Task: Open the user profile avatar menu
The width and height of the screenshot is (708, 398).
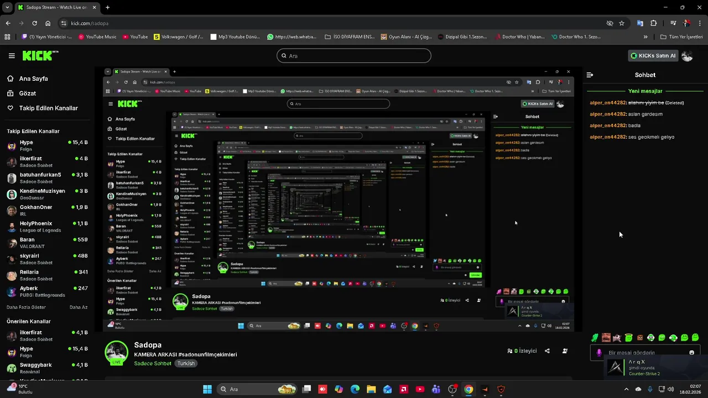Action: tap(687, 56)
